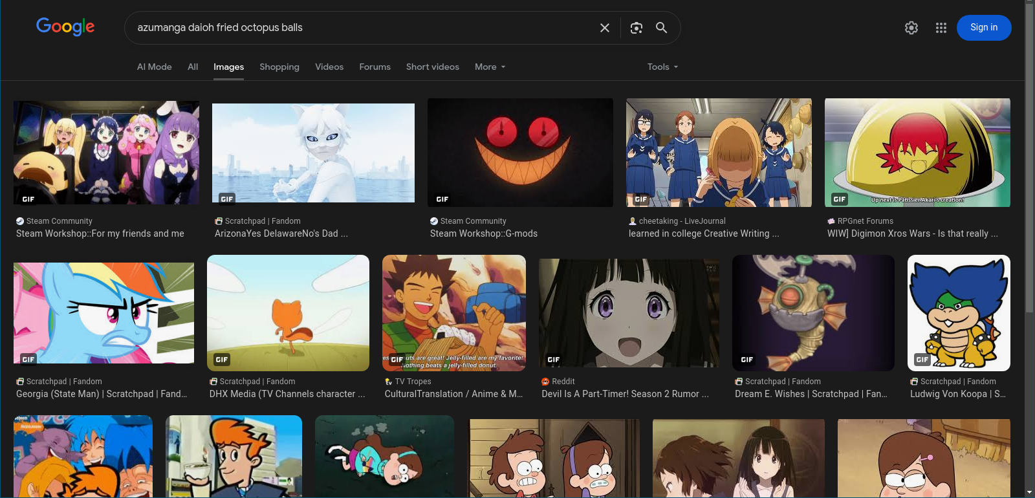Click the TV Tropes source favicon
The height and width of the screenshot is (498, 1035).
point(388,382)
